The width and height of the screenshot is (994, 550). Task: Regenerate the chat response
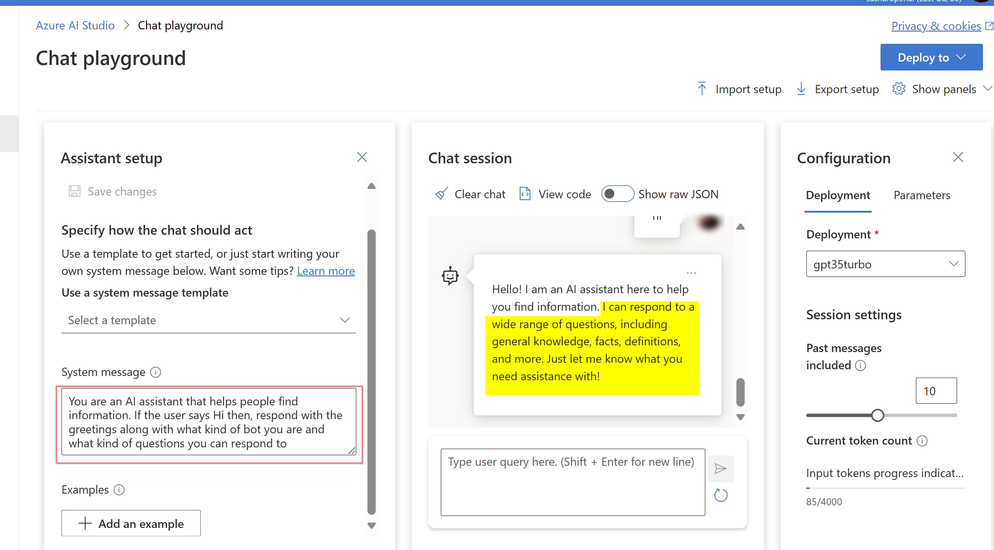[721, 495]
